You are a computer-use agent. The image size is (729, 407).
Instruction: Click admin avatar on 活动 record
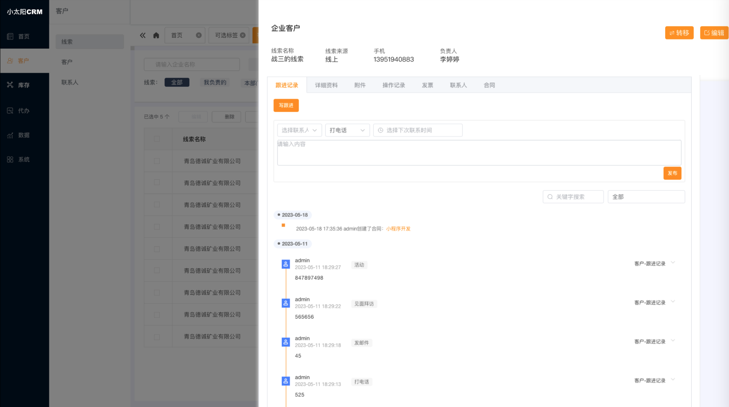[x=286, y=264]
